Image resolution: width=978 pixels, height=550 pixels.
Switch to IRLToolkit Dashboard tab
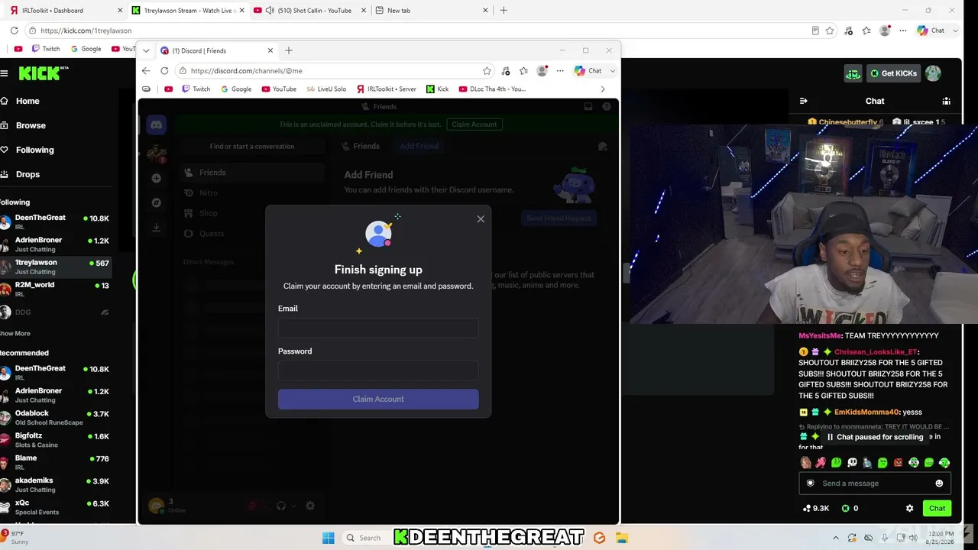pos(65,11)
